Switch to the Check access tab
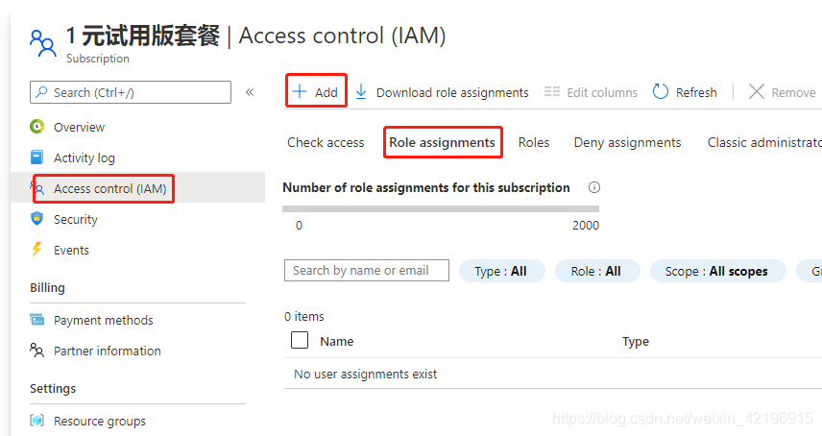Viewport: 822px width, 436px height. [326, 142]
